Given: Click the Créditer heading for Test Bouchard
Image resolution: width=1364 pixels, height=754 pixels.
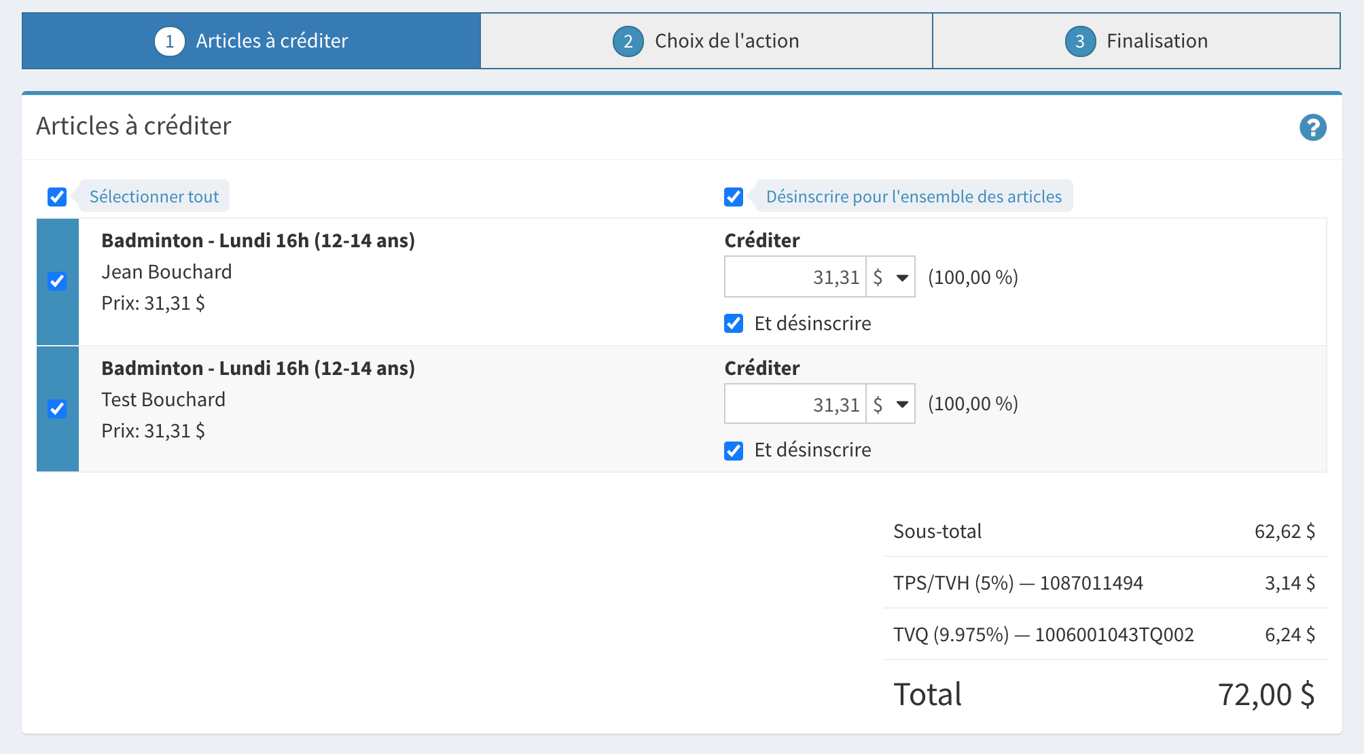Looking at the screenshot, I should click(x=762, y=368).
